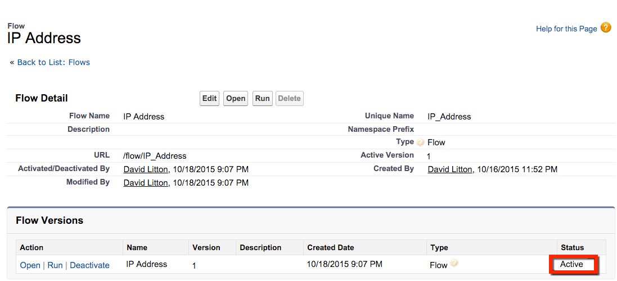Open David Litton link in Modified By row
This screenshot has height=281, width=617.
pos(146,183)
